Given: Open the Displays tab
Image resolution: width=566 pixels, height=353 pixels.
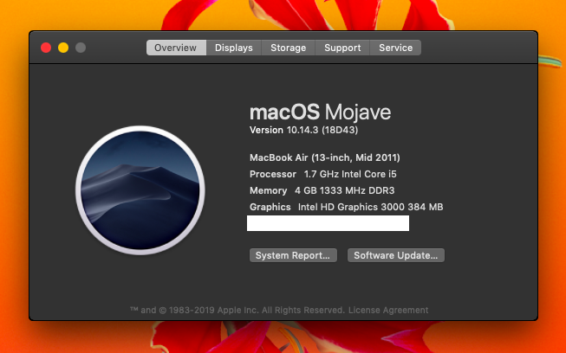Looking at the screenshot, I should pyautogui.click(x=233, y=48).
